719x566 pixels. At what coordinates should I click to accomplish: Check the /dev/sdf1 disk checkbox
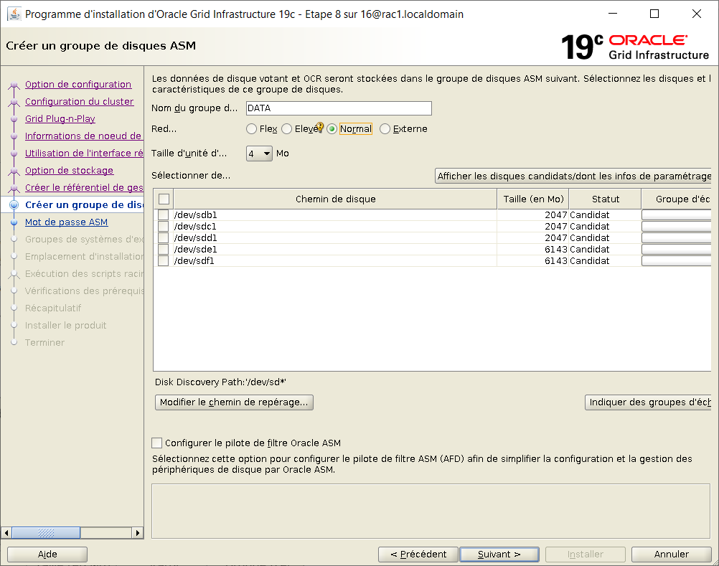tap(163, 261)
